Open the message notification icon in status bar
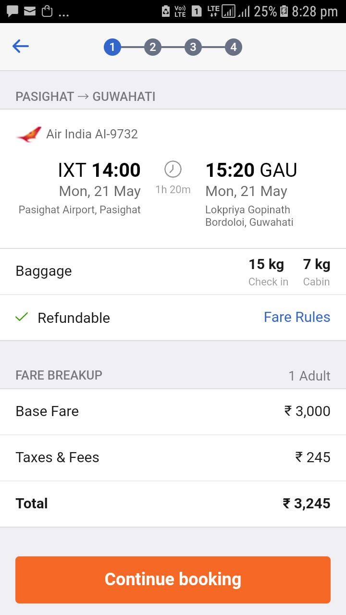The image size is (346, 615). [x=12, y=11]
